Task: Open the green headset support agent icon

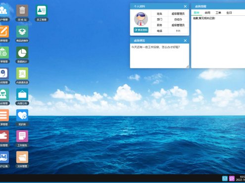Action: [x=4, y=94]
